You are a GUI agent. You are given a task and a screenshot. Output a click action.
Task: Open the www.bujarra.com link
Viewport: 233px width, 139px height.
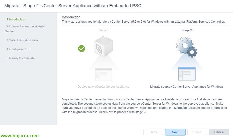20,136
